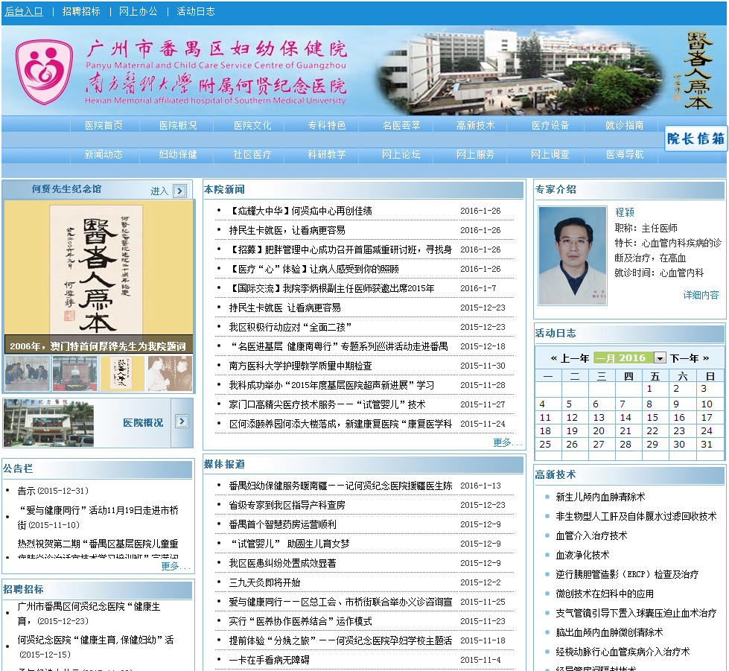Image resolution: width=729 pixels, height=671 pixels.
Task: Select day 31 in the calendar
Action: coord(706,444)
